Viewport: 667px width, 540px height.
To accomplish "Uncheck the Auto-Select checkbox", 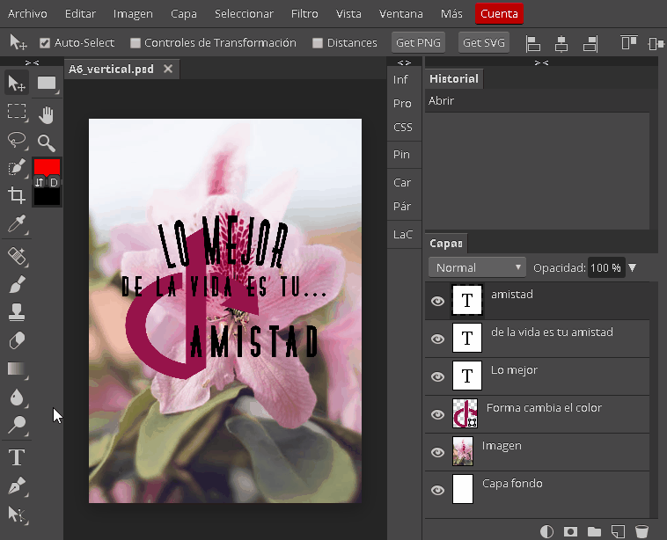I will click(45, 42).
